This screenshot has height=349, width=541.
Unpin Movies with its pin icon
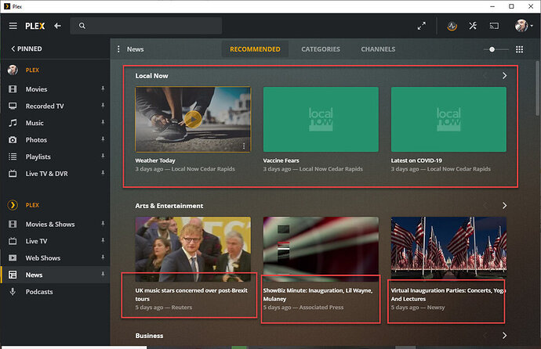tap(103, 88)
